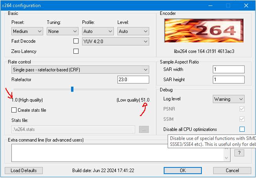Screen dimensions: 256x178
Task: Click the command line help ? button
Action: (239, 153)
